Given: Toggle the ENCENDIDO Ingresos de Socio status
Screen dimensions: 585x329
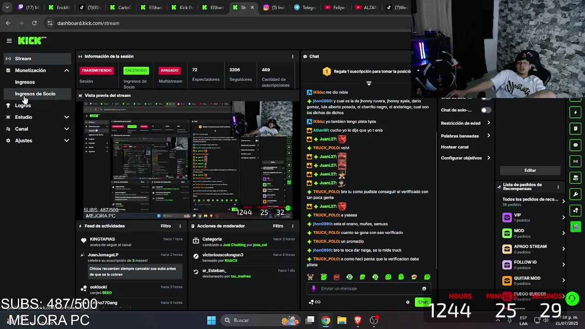Looking at the screenshot, I should coord(136,70).
